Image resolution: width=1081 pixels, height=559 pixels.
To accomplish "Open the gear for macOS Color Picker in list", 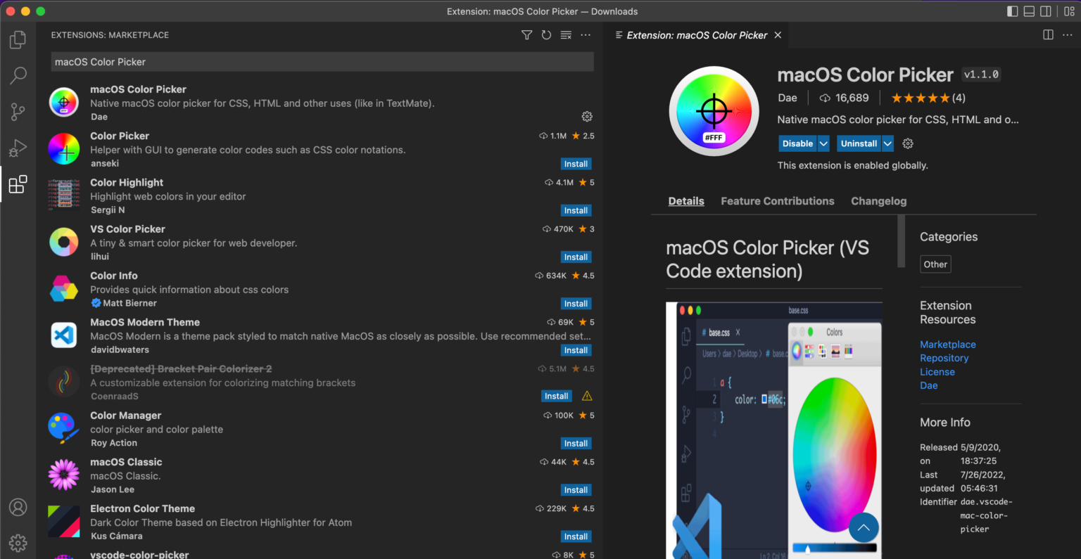I will [587, 116].
